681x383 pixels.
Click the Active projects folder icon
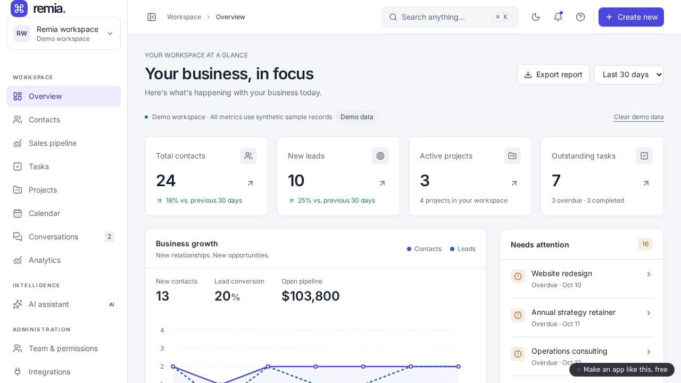512,156
